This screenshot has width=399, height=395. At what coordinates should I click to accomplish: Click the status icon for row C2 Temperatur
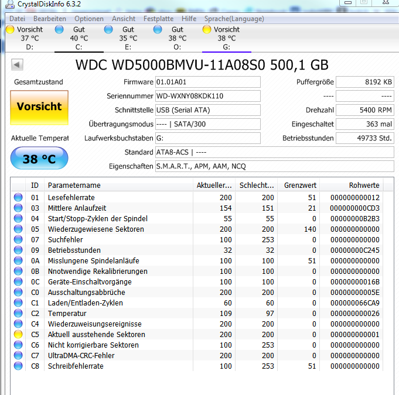click(18, 313)
